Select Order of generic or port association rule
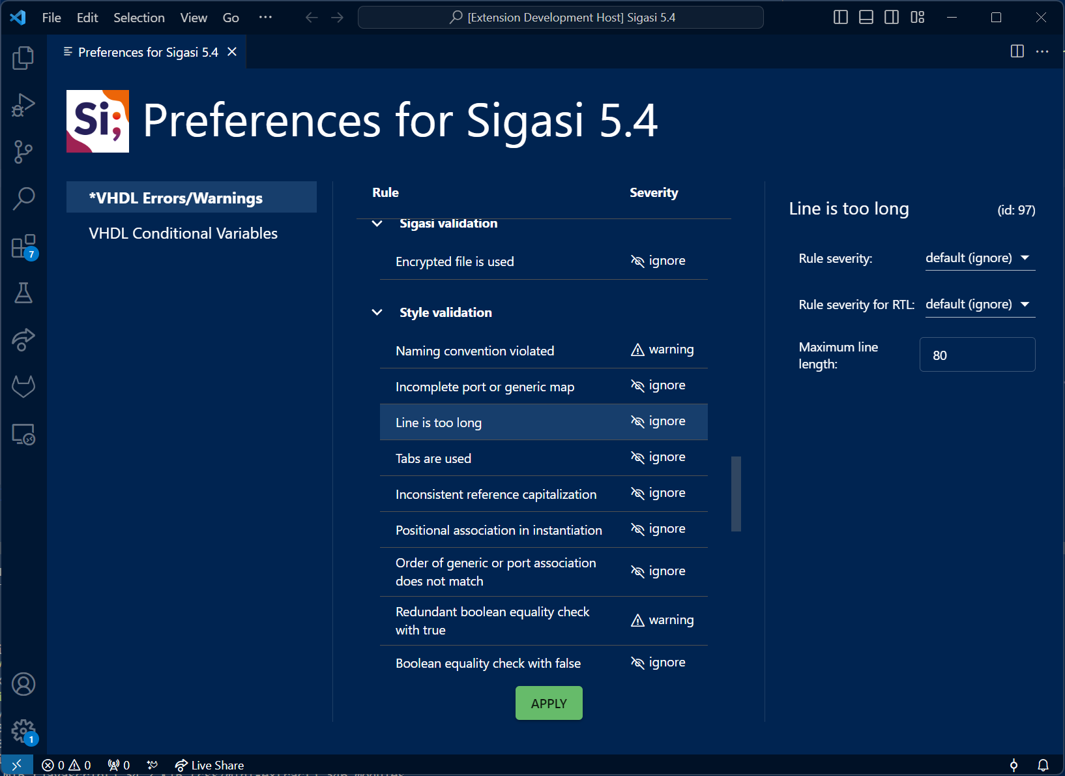Screen dimensions: 1065x776 click(544, 572)
